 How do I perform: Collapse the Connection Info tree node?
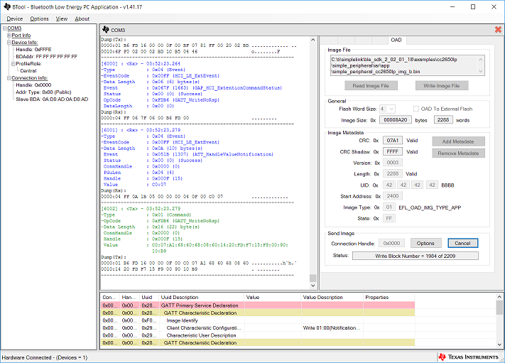pos(9,77)
